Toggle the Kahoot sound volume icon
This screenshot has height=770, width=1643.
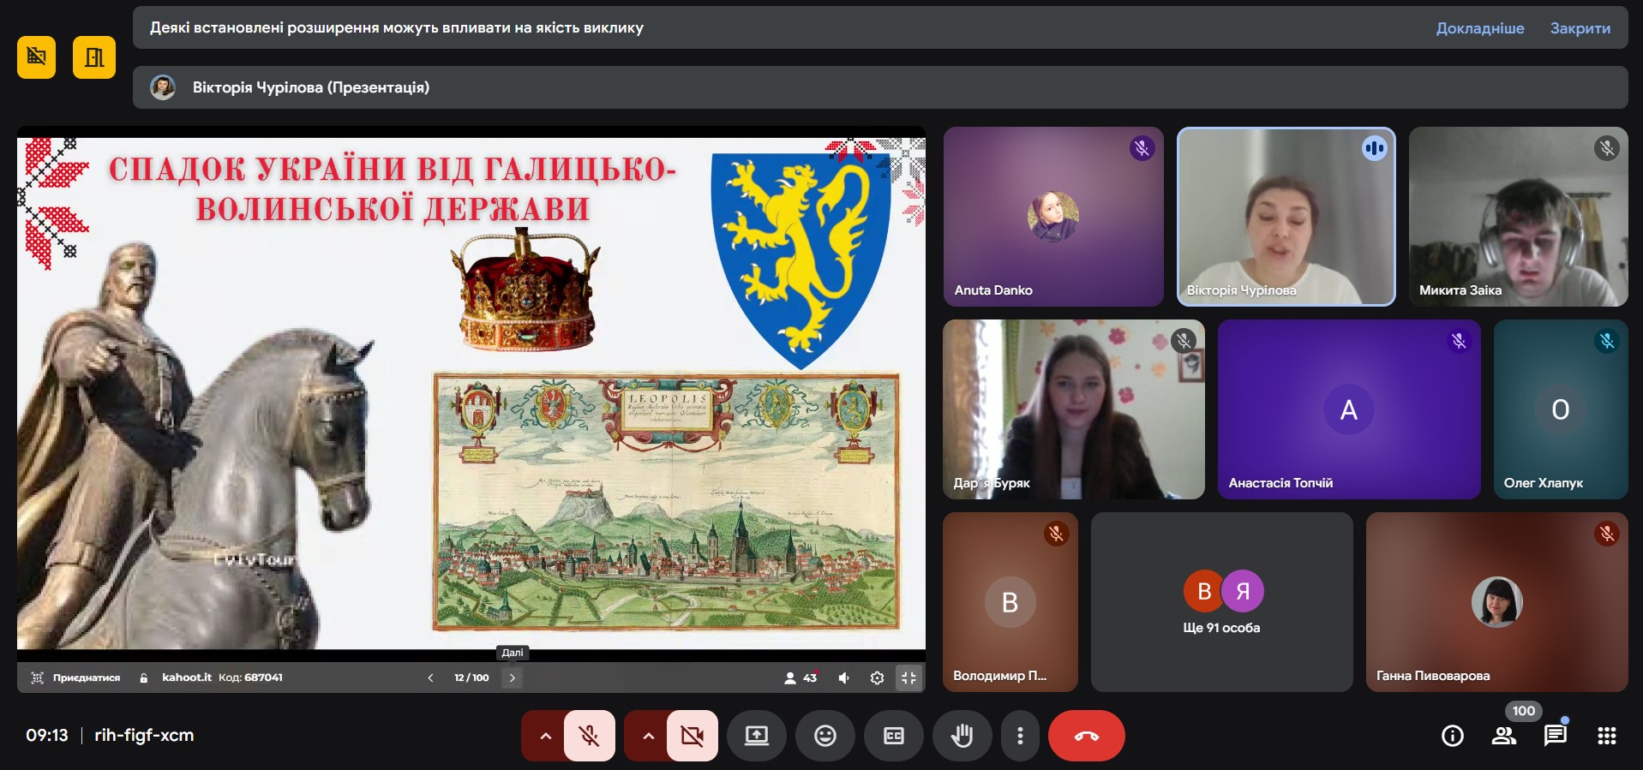point(844,677)
